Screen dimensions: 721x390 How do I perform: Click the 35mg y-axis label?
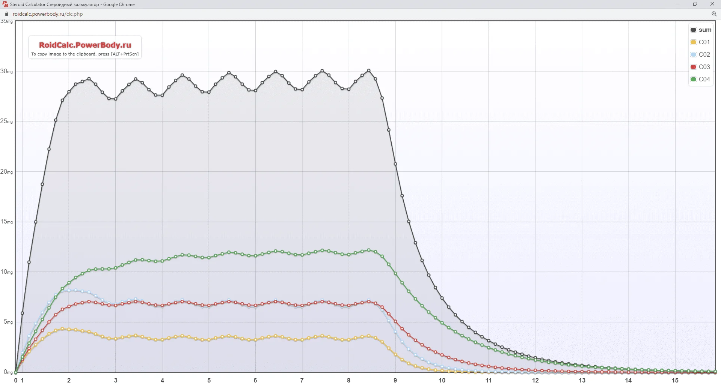click(x=6, y=21)
